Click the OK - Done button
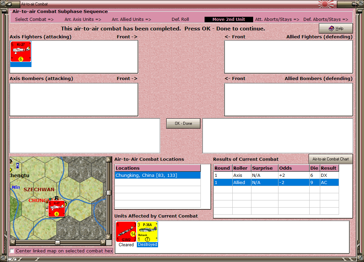The width and height of the screenshot is (364, 262). (x=183, y=123)
